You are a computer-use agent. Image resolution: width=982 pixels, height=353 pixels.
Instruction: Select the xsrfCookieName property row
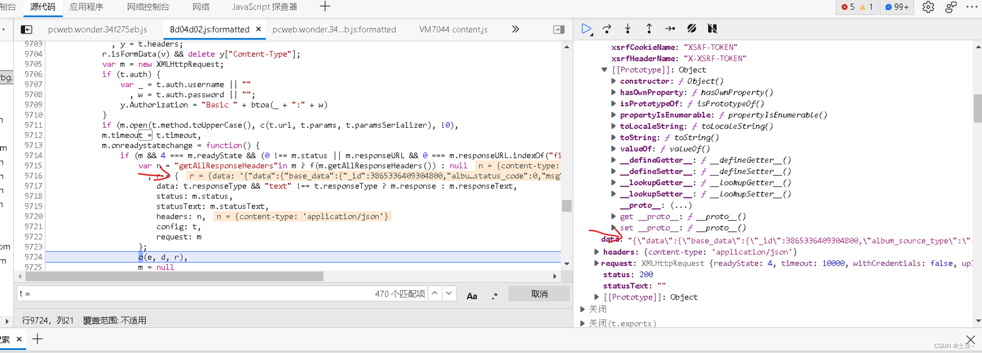pyautogui.click(x=674, y=47)
